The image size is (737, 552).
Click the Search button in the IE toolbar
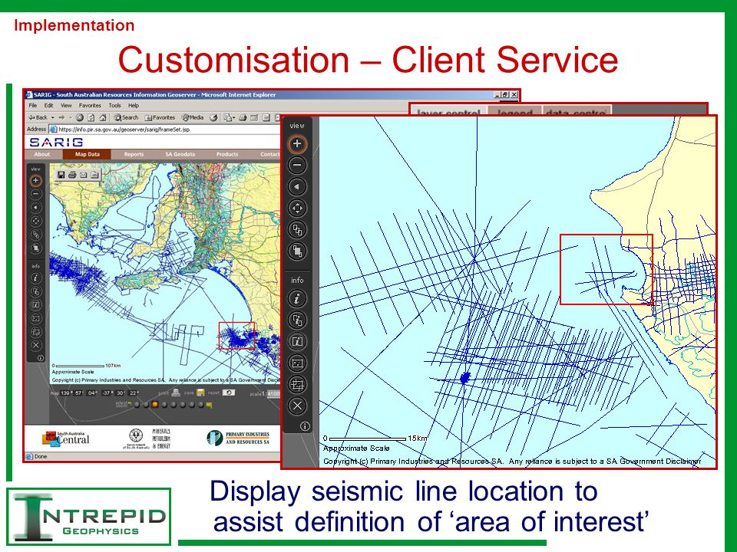point(126,117)
